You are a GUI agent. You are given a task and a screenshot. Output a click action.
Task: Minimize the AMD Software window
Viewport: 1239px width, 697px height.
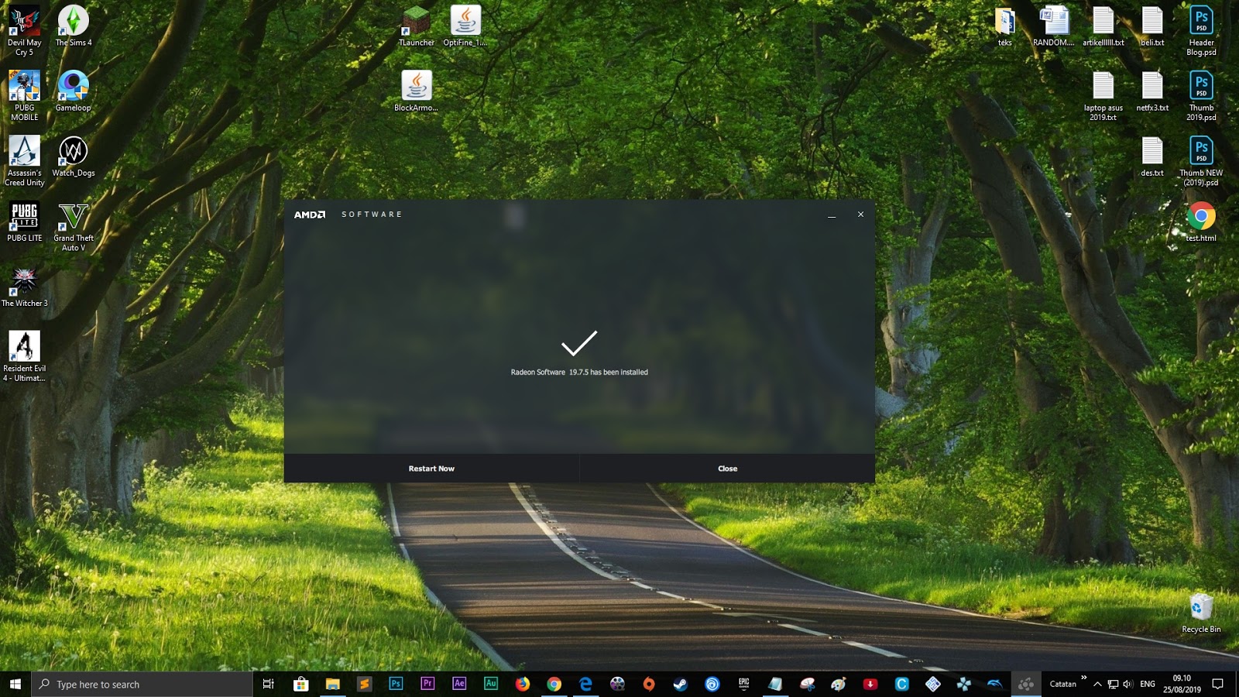click(832, 215)
